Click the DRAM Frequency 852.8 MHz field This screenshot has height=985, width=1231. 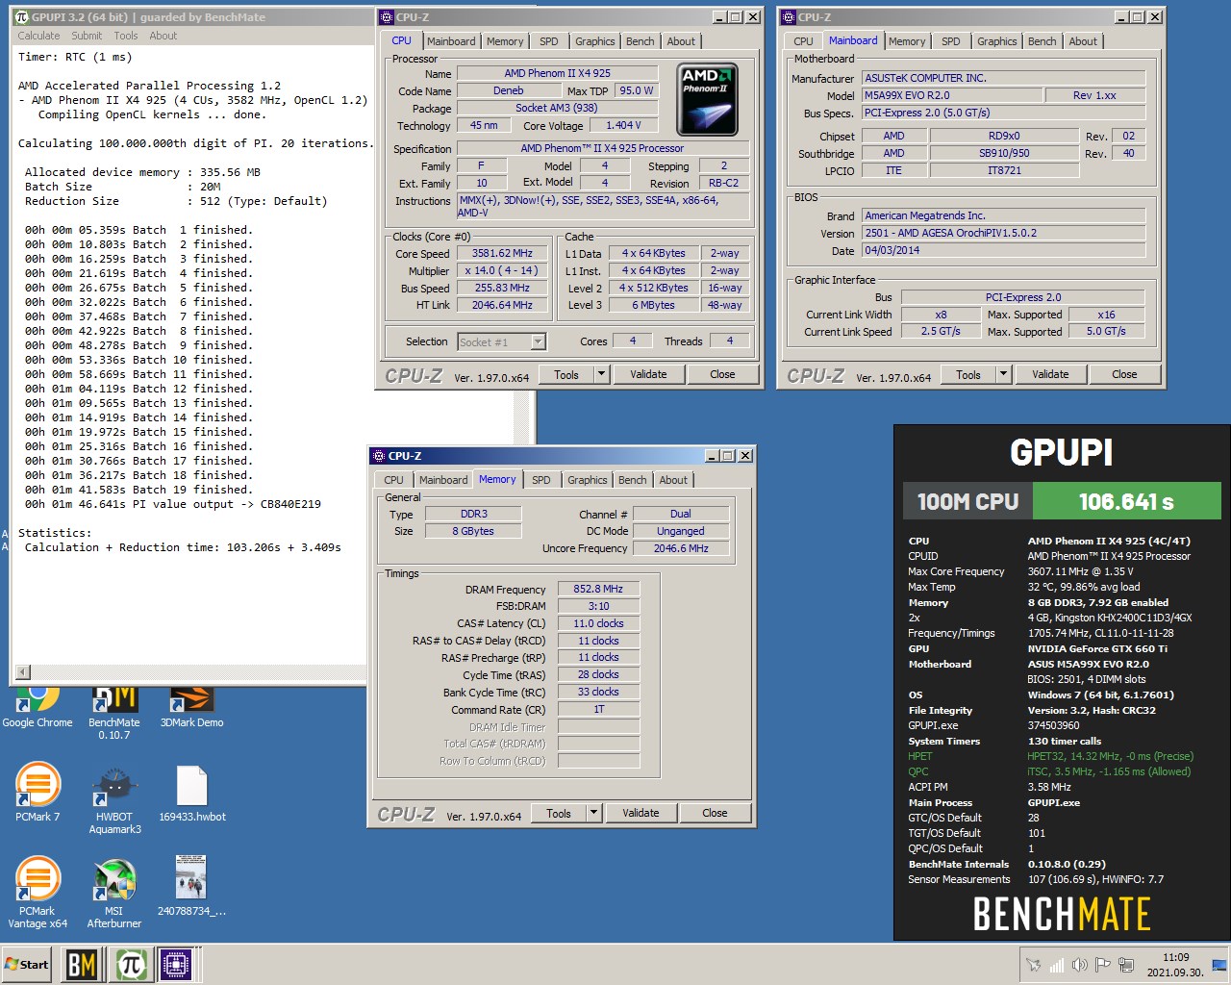pos(598,589)
